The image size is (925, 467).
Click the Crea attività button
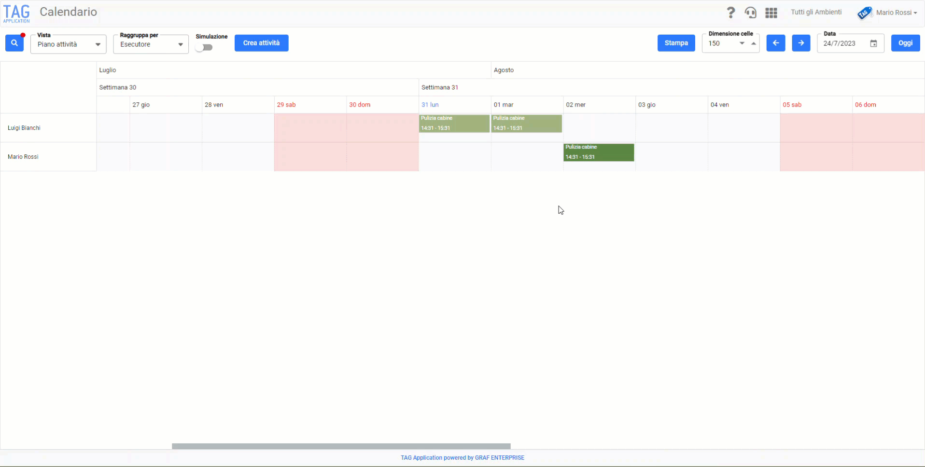point(261,42)
